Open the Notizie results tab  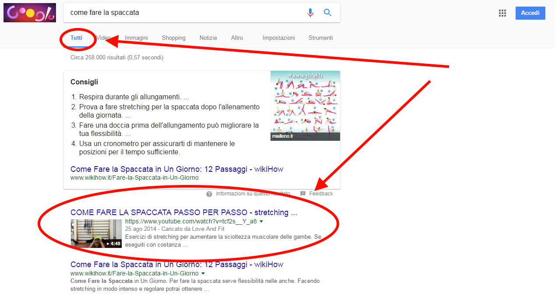[208, 38]
